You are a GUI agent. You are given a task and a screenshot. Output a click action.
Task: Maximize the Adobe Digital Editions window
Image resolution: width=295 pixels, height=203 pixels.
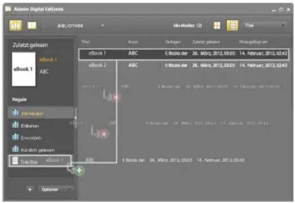[281, 9]
